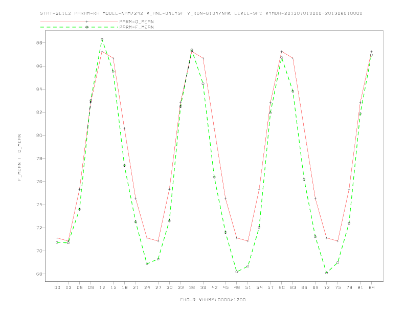Screen dimensions: 405x313
Task: Click the red O_MEAN plus marker at hour 18
Action: (124, 128)
